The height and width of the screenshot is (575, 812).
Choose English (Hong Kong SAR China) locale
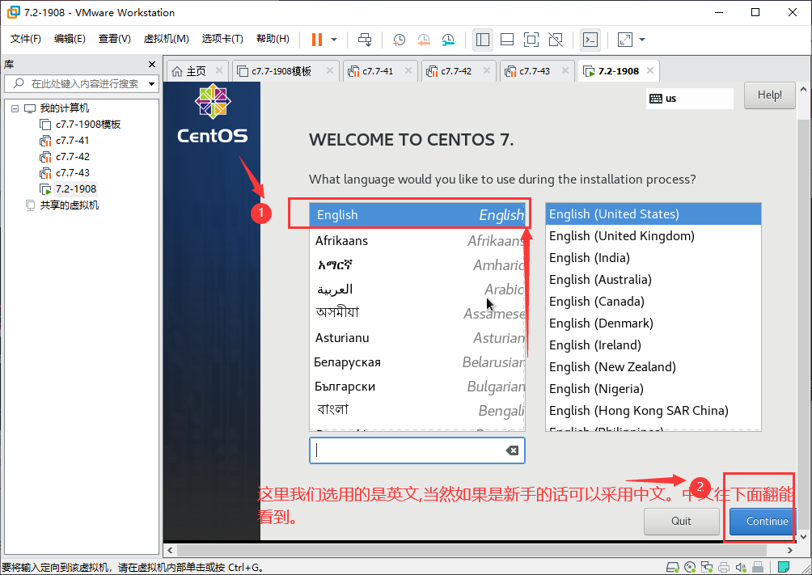tap(653, 410)
